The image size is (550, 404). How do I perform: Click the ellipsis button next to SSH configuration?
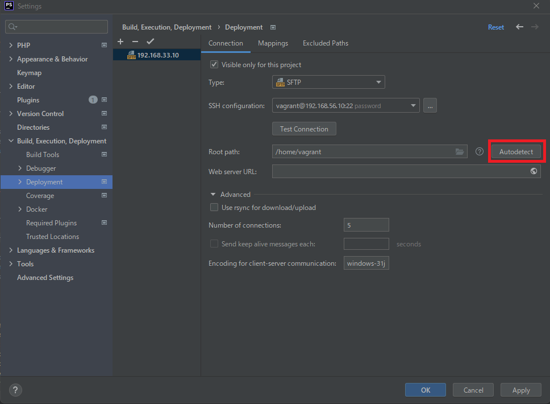point(430,105)
